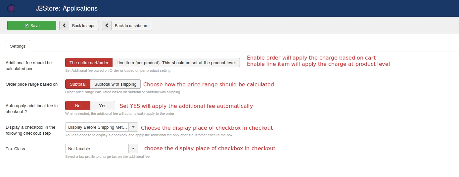459x177 pixels.
Task: Select The entire cart/order option
Action: point(89,63)
